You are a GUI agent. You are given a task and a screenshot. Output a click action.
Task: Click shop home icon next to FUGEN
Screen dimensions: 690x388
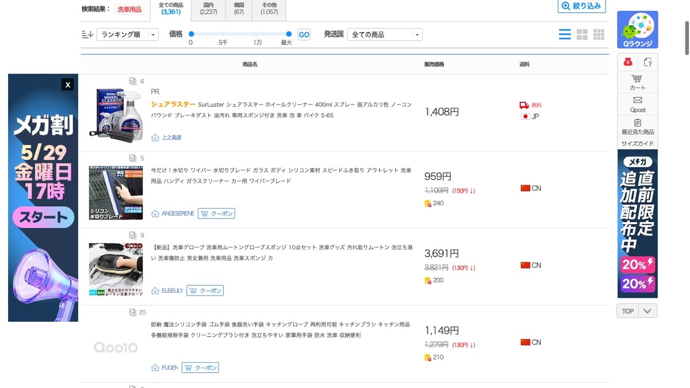pos(155,367)
